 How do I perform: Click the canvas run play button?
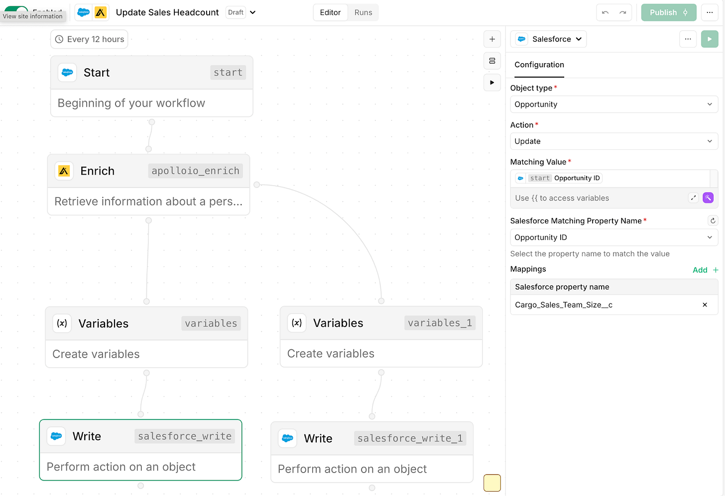pyautogui.click(x=492, y=83)
